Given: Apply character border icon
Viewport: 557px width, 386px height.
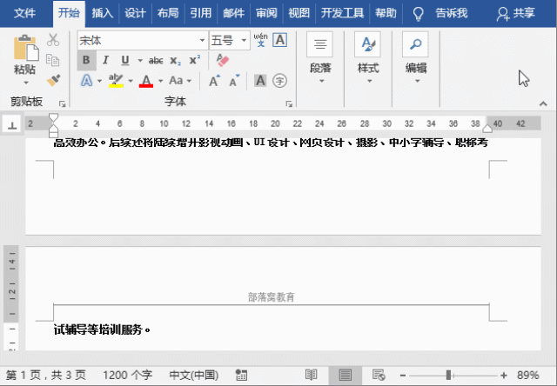Looking at the screenshot, I should coord(280,40).
